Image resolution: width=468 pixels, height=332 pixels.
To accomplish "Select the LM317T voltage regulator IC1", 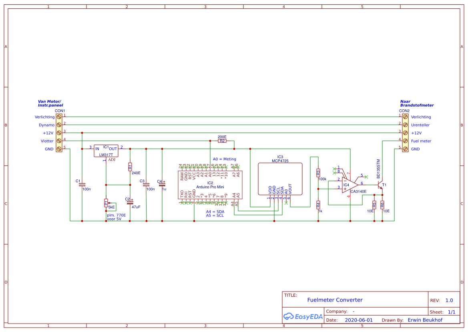I will tap(106, 151).
